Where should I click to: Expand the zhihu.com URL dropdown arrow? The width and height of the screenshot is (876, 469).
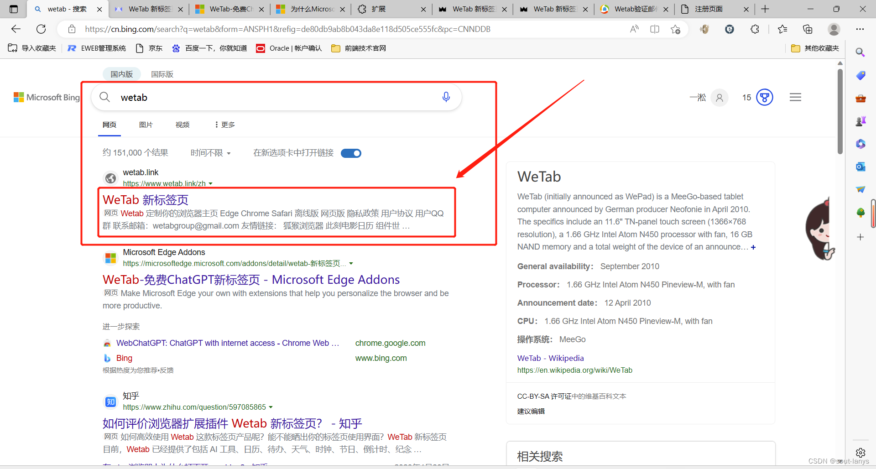pos(271,407)
